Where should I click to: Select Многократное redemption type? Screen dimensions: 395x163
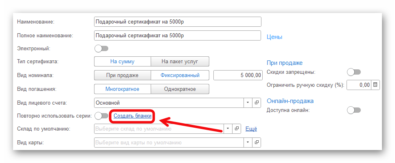(x=123, y=89)
